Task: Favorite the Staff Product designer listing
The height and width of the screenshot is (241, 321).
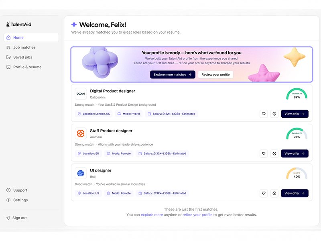Action: click(264, 153)
